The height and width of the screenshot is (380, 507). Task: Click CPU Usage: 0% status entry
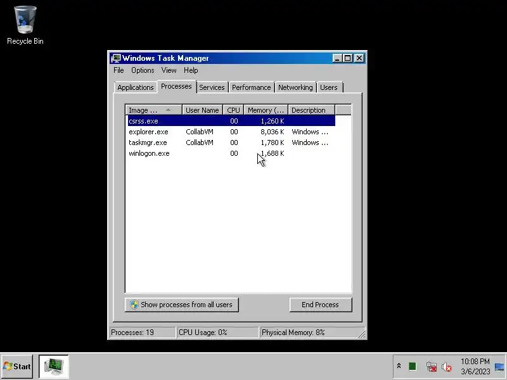click(217, 332)
